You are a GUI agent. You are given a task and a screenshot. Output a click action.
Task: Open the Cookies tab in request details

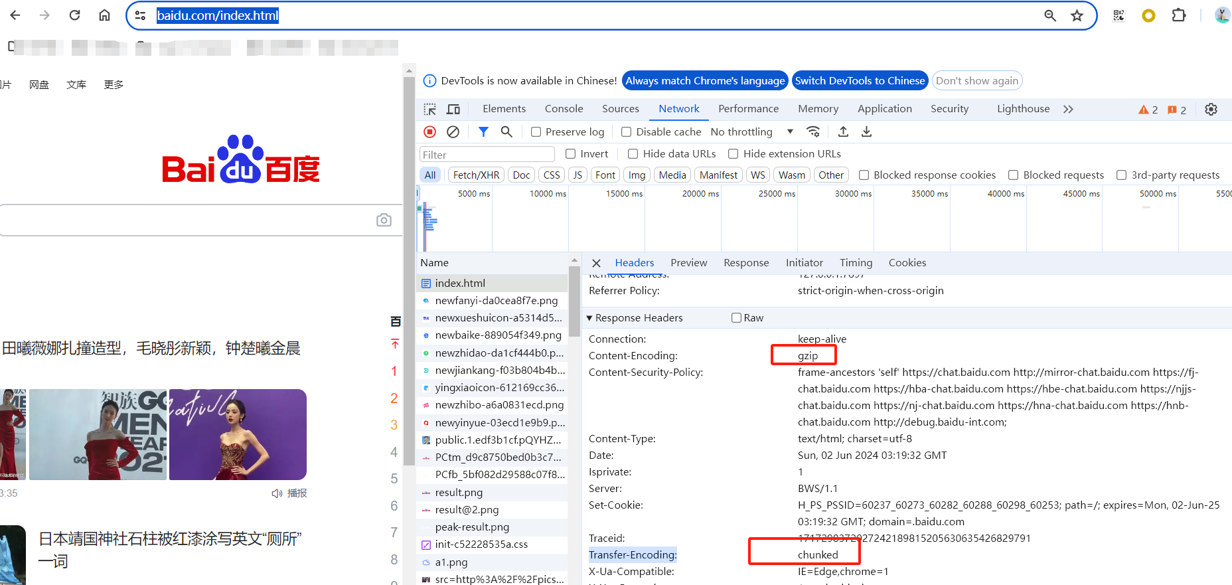tap(907, 263)
